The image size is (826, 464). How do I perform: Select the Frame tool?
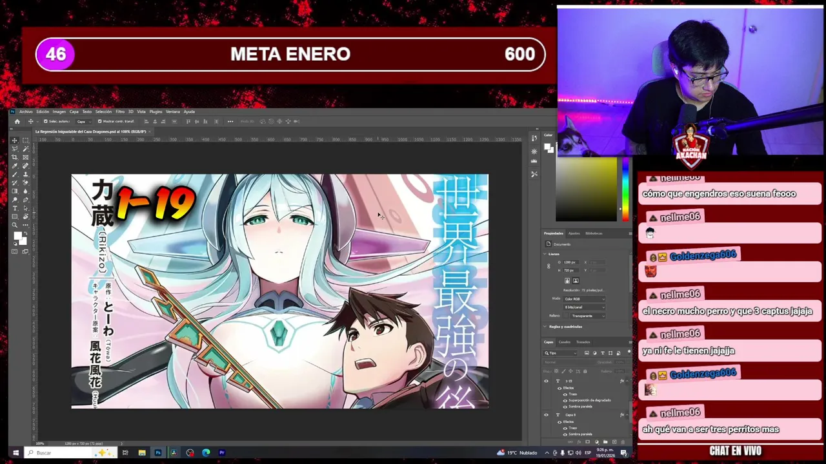click(x=25, y=157)
